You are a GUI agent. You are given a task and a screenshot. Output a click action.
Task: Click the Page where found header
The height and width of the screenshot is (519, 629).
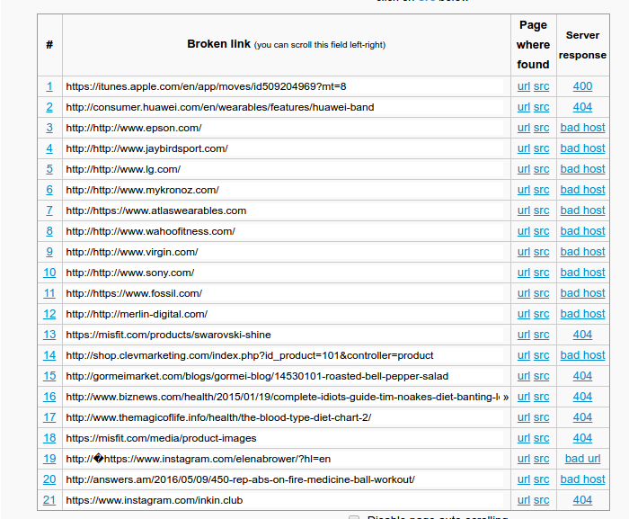click(x=533, y=45)
